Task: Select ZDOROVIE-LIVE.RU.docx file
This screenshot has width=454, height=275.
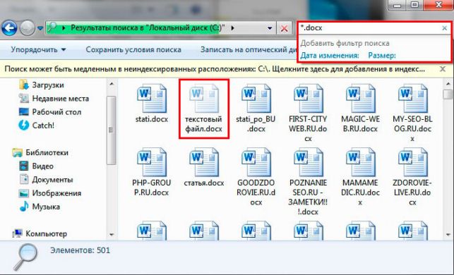Action: [412, 176]
